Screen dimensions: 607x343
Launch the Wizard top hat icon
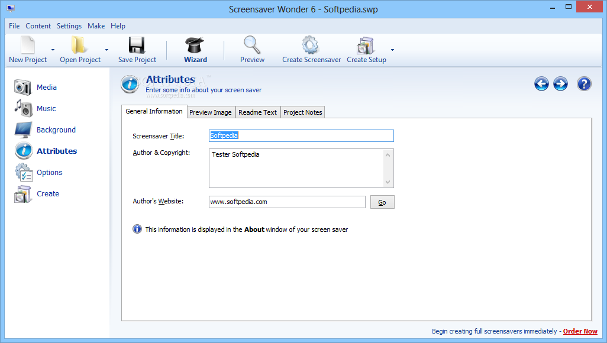click(195, 45)
